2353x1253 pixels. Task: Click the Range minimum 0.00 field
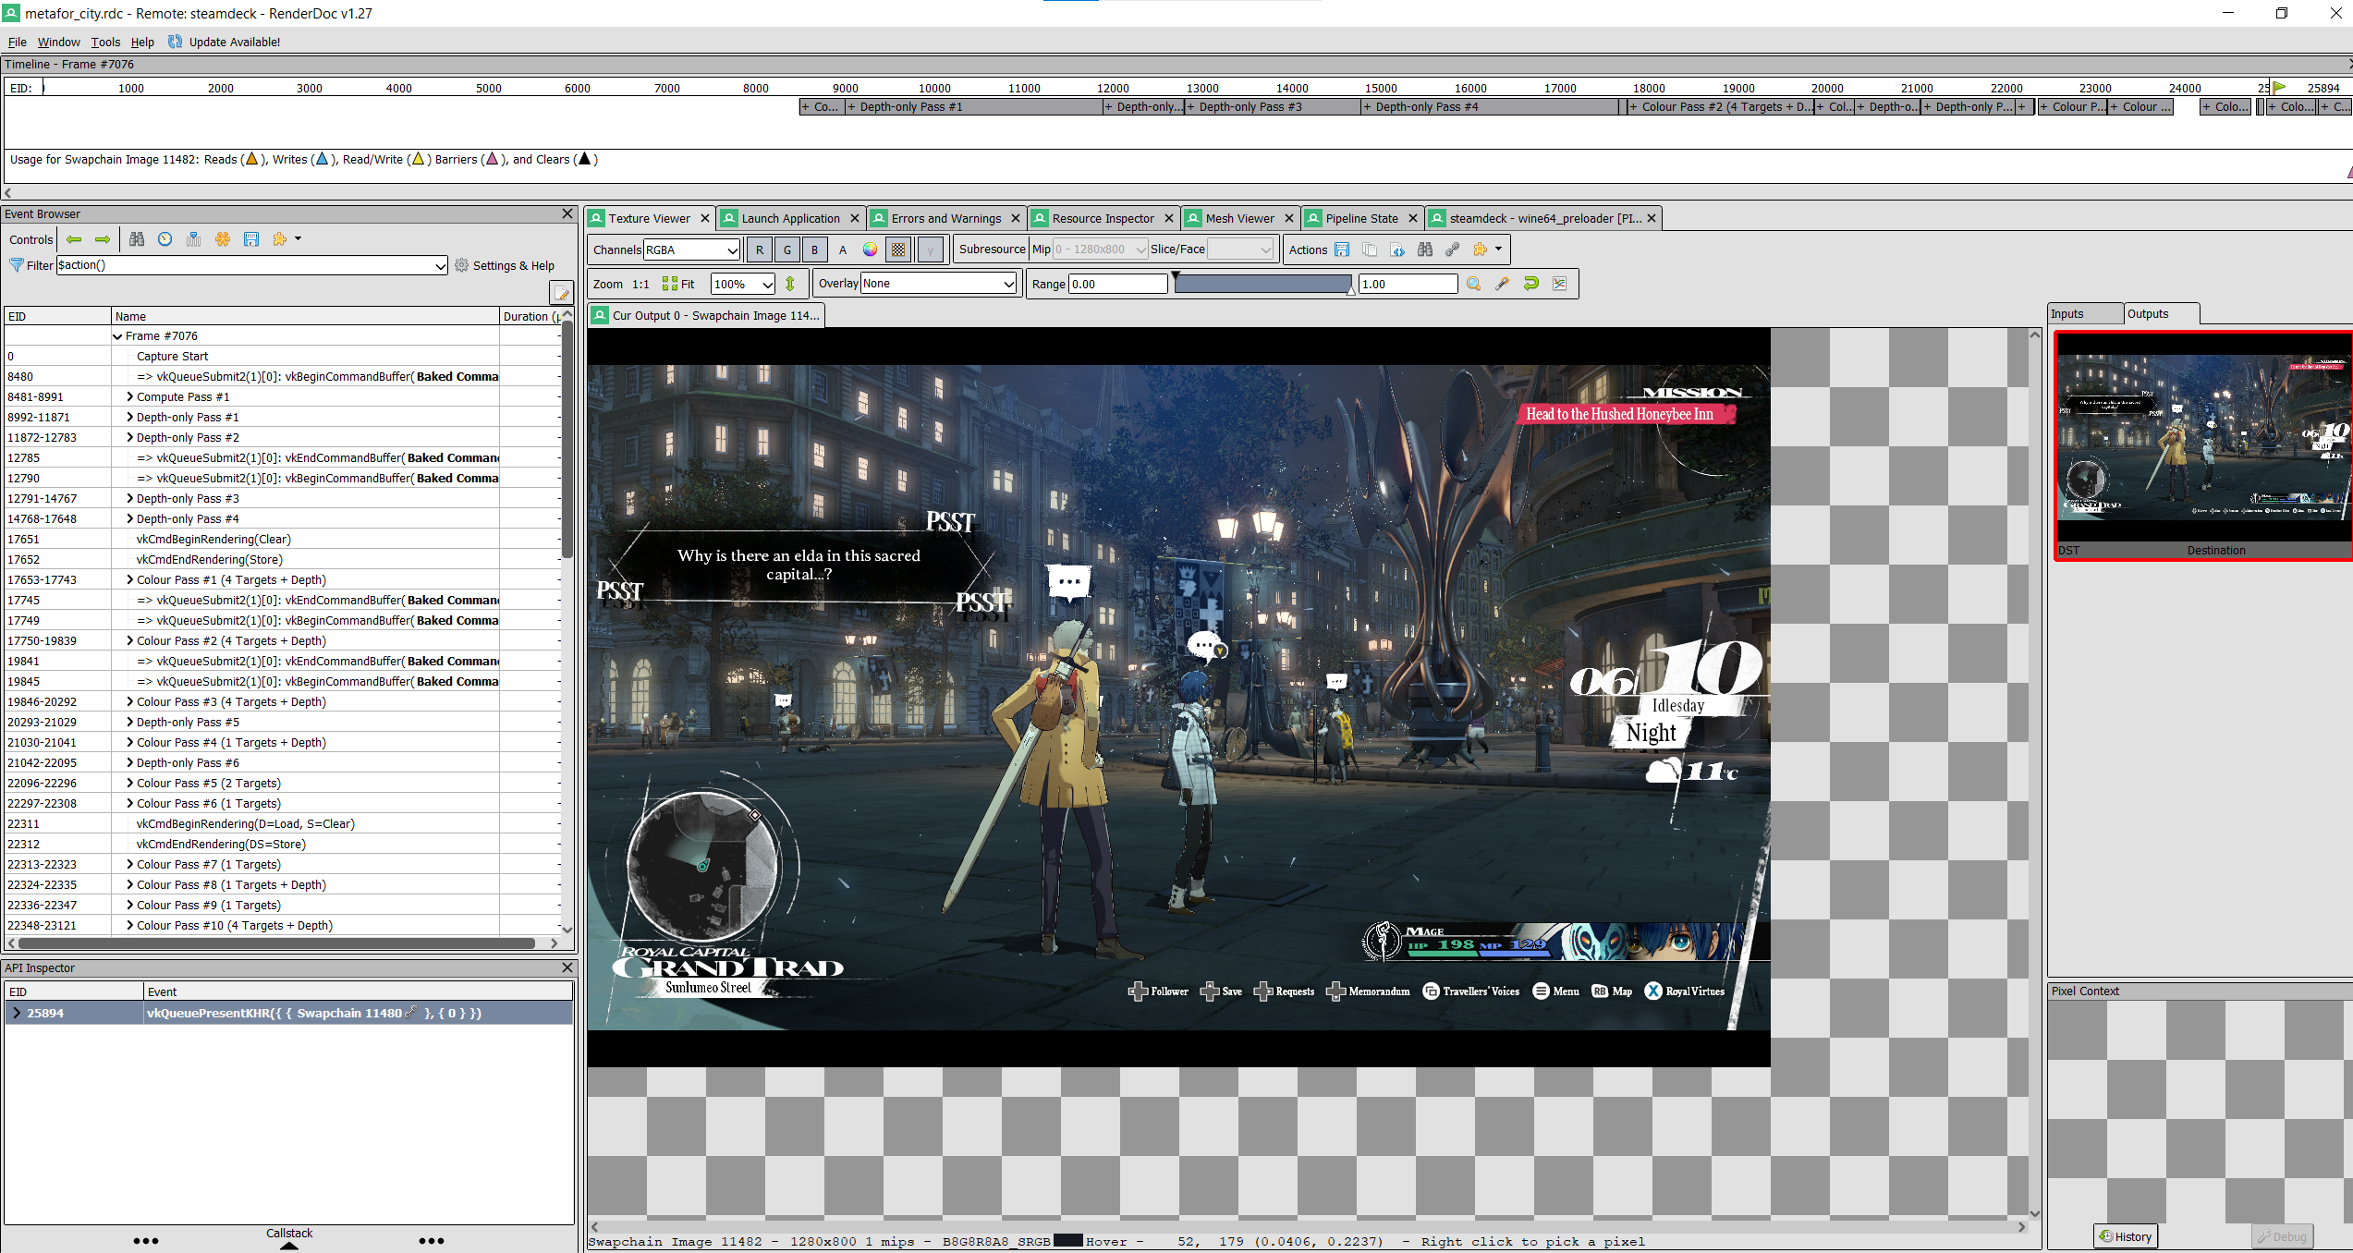coord(1117,284)
